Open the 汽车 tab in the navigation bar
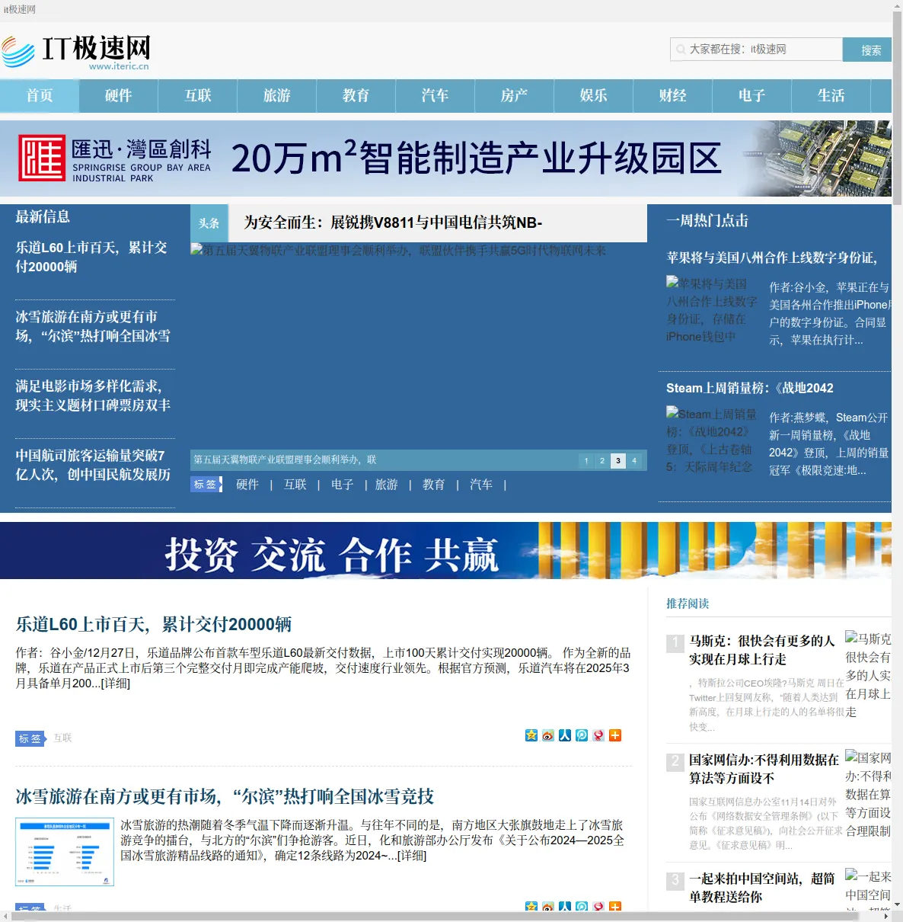Image resolution: width=903 pixels, height=922 pixels. pyautogui.click(x=436, y=95)
